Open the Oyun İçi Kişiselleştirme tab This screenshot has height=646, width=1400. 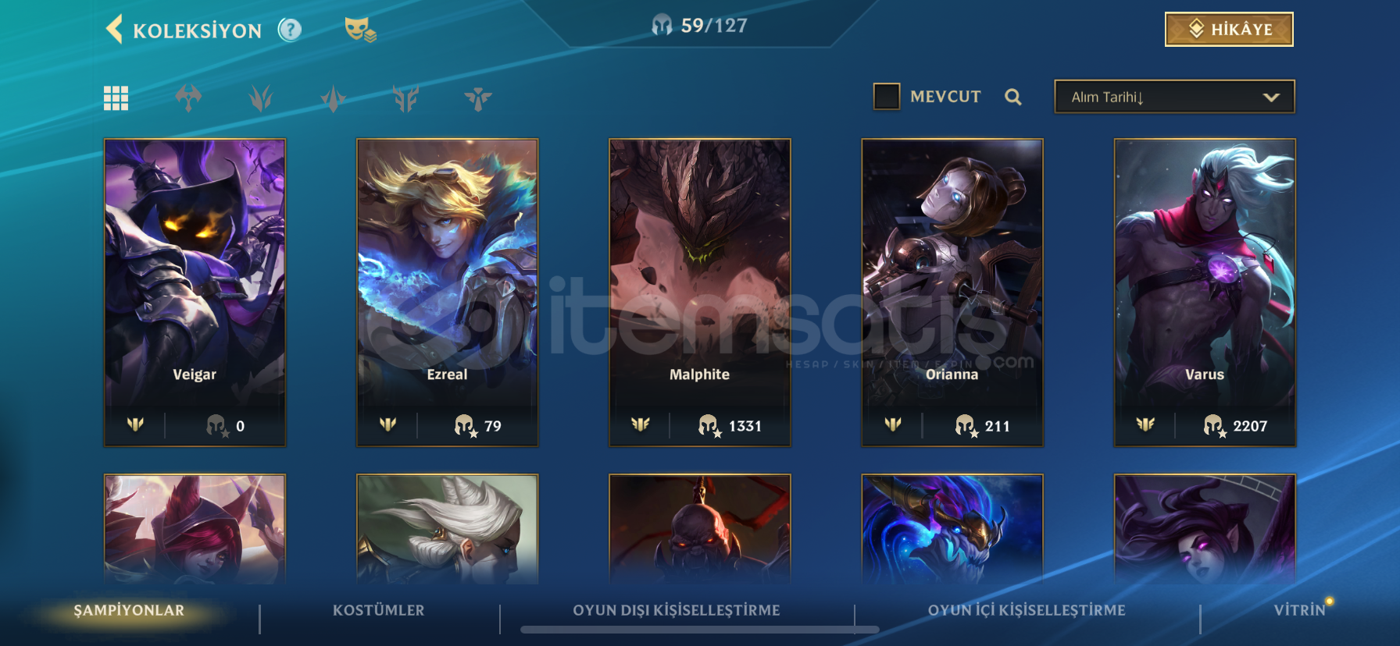point(1027,610)
